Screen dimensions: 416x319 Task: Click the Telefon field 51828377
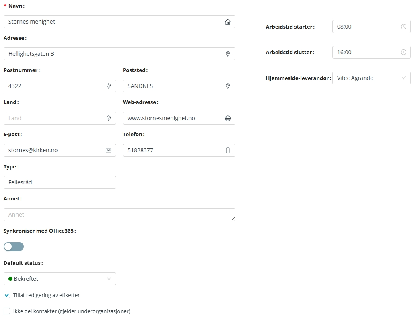tap(179, 150)
